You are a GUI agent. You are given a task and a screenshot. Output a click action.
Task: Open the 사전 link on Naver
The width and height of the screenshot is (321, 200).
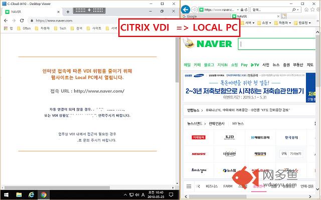266,65
